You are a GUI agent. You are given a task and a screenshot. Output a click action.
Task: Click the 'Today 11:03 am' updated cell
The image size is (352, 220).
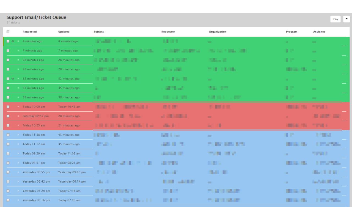click(69, 153)
